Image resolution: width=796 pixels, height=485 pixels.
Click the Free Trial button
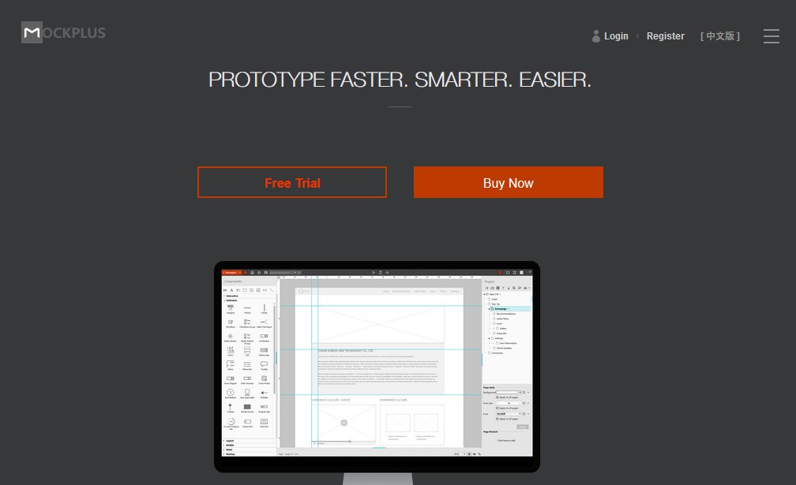[x=292, y=183]
